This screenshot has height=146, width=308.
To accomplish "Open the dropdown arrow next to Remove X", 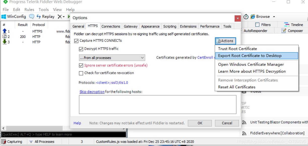I will click(64, 17).
